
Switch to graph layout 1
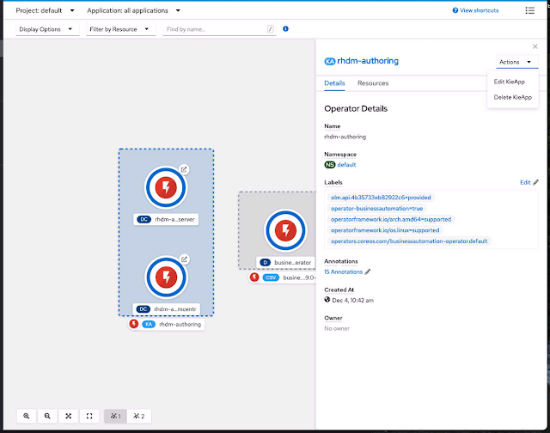tap(115, 416)
